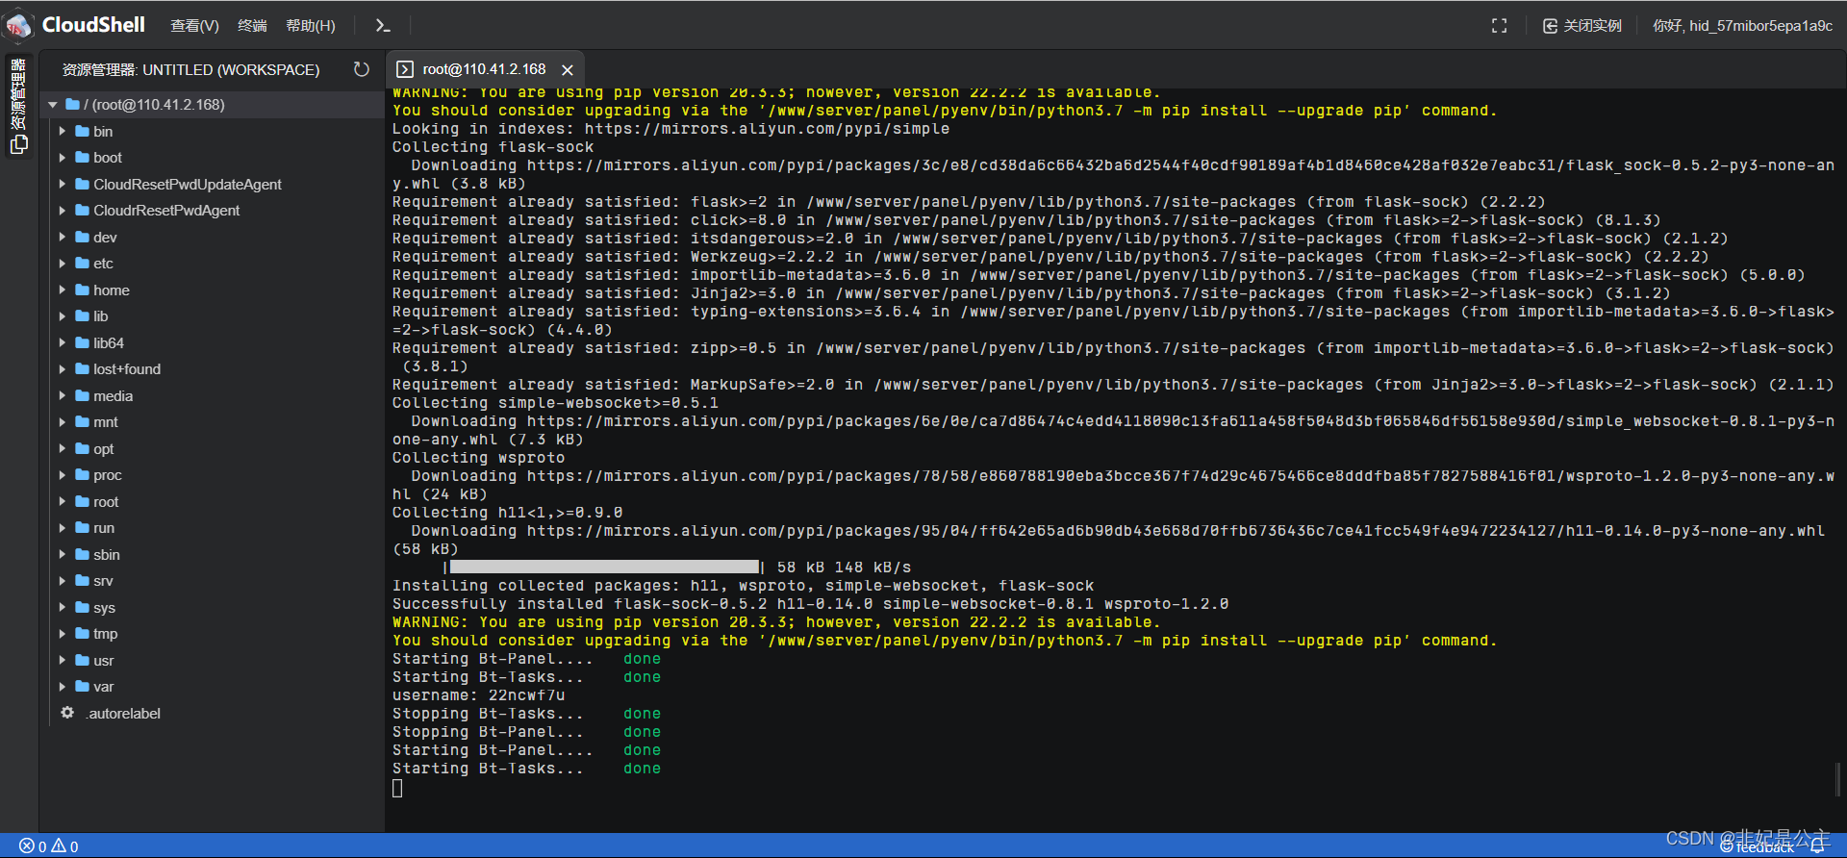Click the 关闭实例 button
The height and width of the screenshot is (858, 1847).
click(x=1582, y=26)
